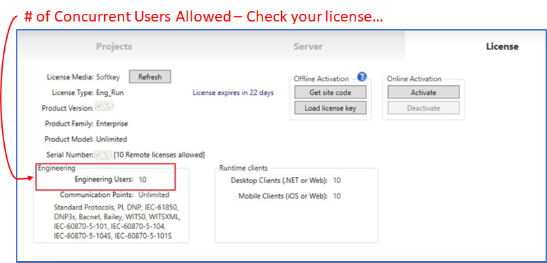This screenshot has height=263, width=547.
Task: Click the Enterprise product family value
Action: tap(112, 124)
